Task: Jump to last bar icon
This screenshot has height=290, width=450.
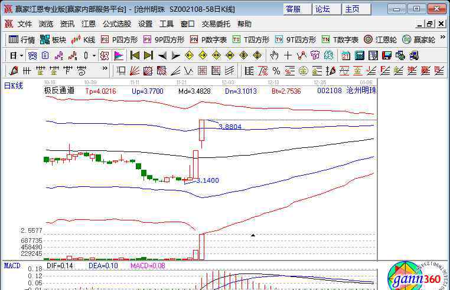Action: (x=148, y=55)
